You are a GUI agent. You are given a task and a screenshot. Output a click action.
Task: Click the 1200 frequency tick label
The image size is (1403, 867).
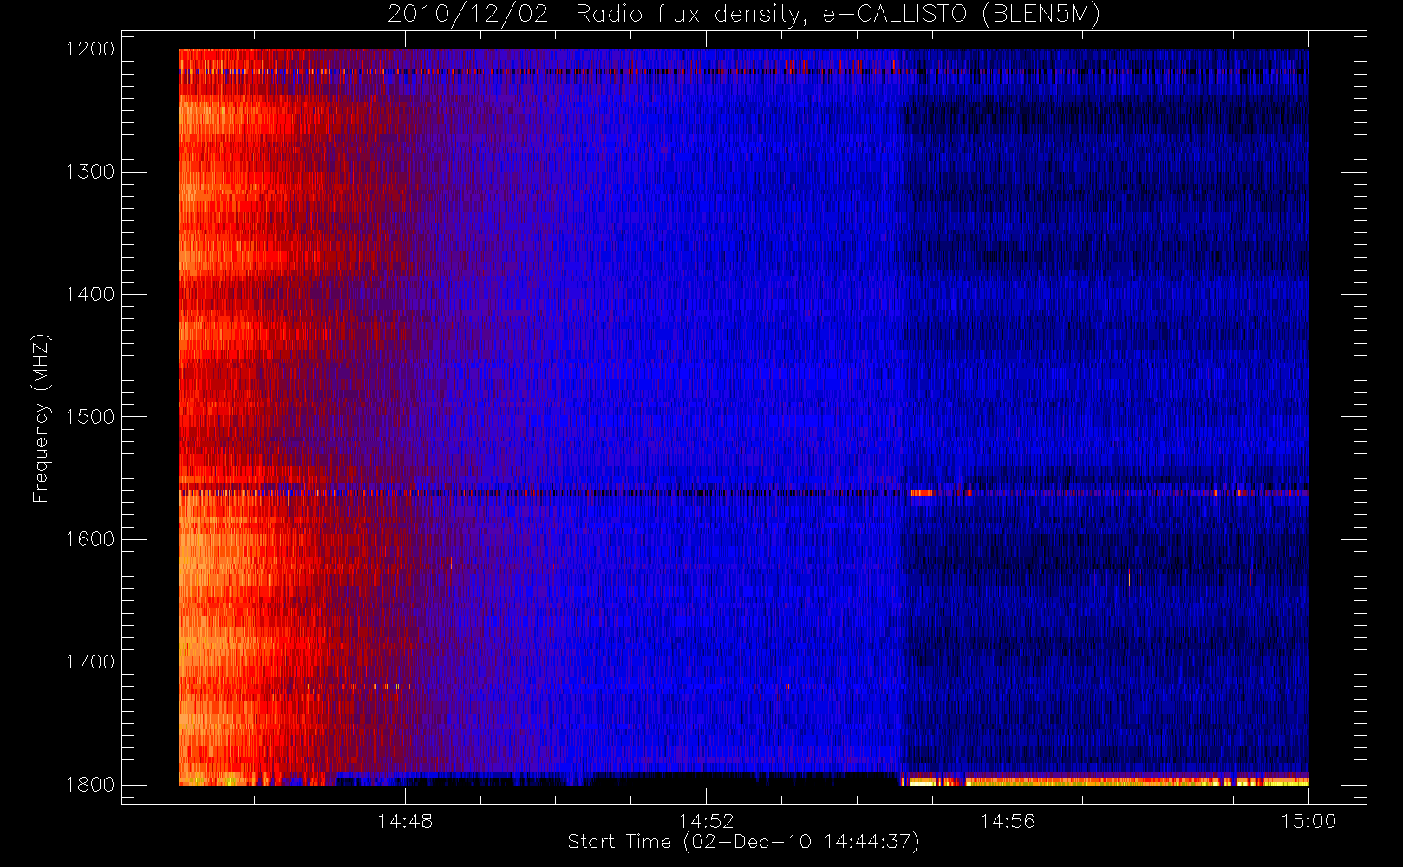(90, 49)
